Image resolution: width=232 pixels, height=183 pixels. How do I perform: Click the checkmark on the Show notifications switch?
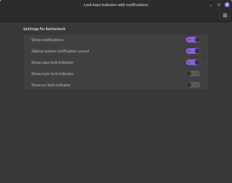click(x=189, y=40)
